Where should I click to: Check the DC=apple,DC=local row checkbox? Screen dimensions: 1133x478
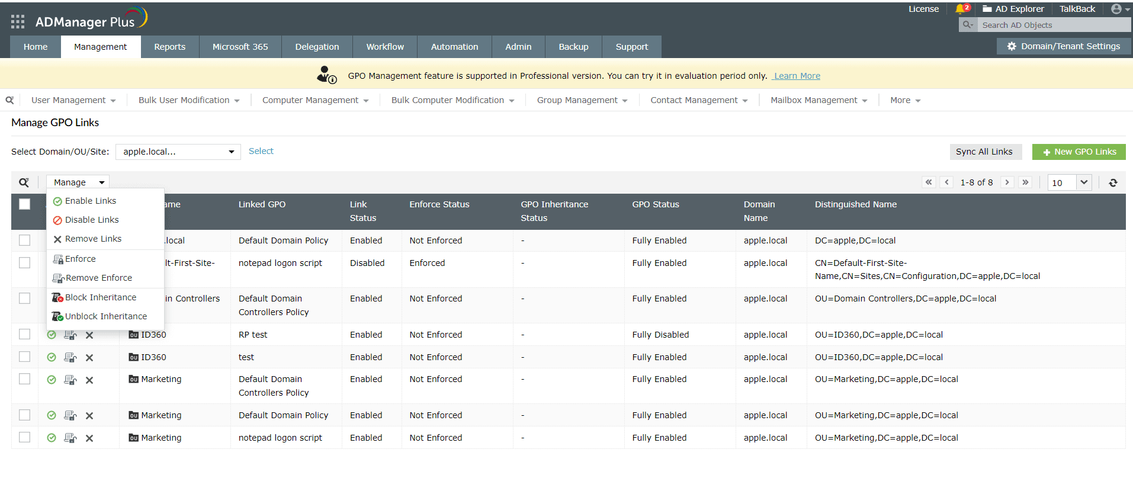point(24,240)
